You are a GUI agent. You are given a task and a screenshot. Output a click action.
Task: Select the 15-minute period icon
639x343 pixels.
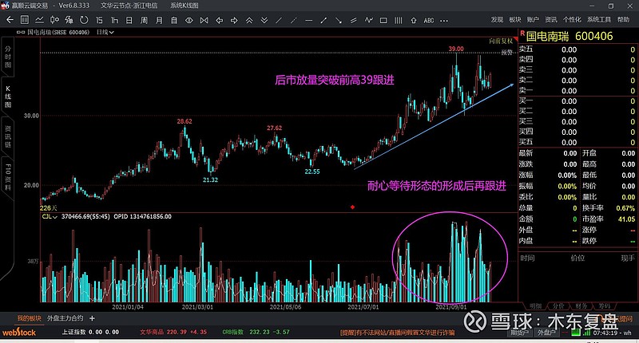99,20
